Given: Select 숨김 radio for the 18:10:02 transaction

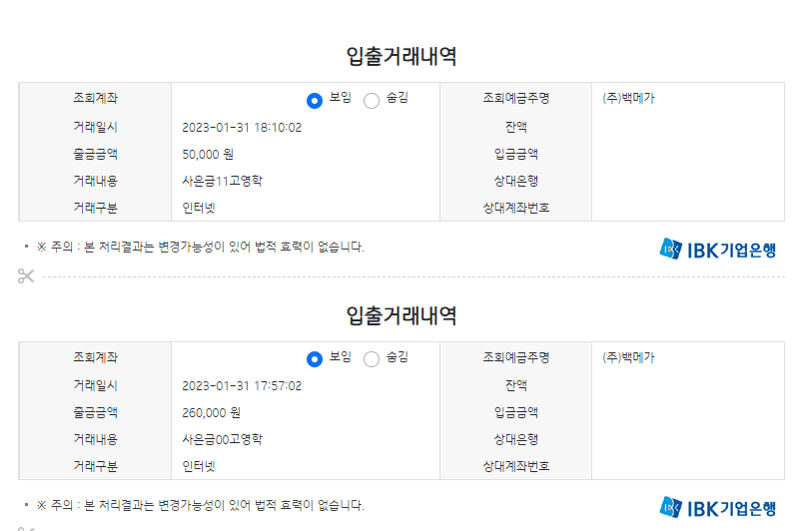Looking at the screenshot, I should (372, 100).
